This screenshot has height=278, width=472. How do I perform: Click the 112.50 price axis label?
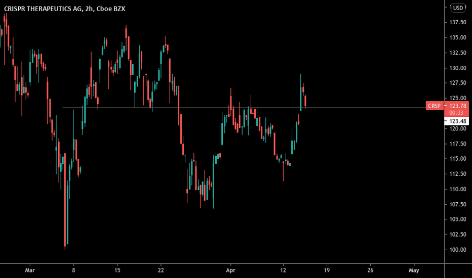457,174
